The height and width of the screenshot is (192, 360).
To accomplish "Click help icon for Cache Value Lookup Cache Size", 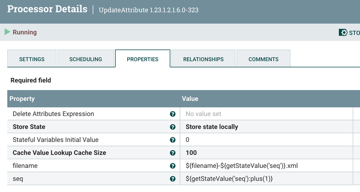I will point(173,153).
